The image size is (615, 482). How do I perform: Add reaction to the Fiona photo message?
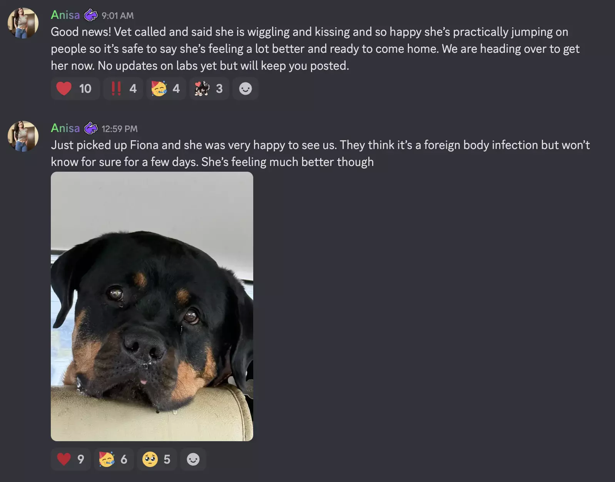tap(193, 459)
